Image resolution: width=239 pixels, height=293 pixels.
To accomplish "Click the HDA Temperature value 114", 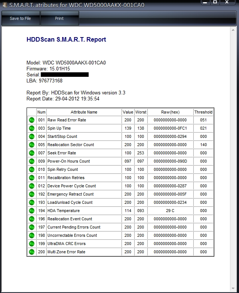I will pos(128,211).
